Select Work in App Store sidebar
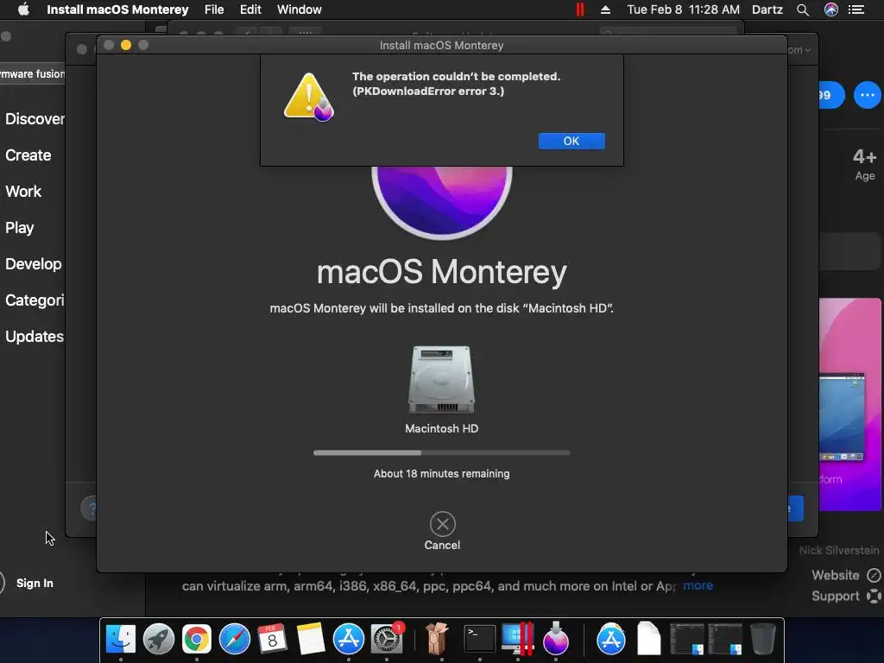Image resolution: width=884 pixels, height=663 pixels. [x=23, y=191]
